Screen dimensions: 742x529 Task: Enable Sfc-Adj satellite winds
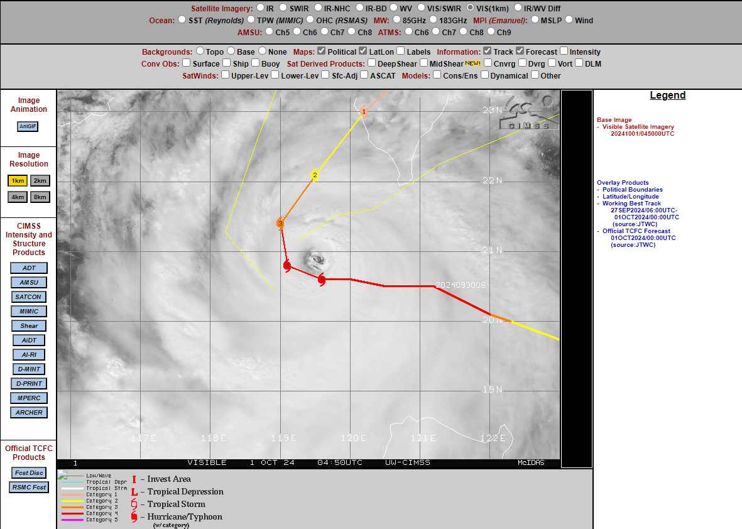tap(325, 74)
